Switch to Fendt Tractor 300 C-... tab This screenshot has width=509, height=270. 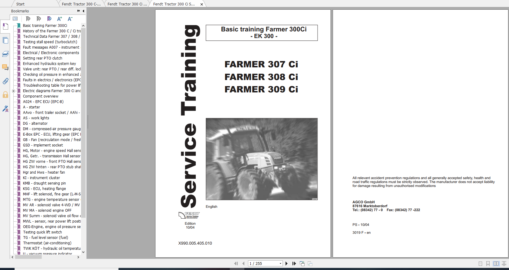[81, 4]
